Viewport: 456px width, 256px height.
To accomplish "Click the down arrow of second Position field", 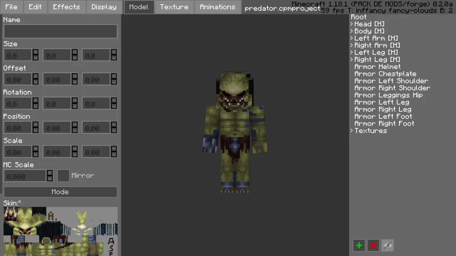I will click(74, 131).
